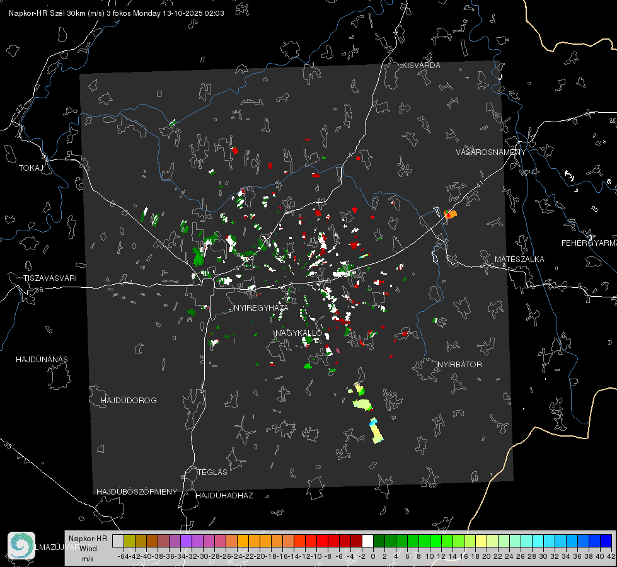Select the HAJDÚBÖSZÖRMÉNY town label
This screenshot has width=617, height=567.
137,492
